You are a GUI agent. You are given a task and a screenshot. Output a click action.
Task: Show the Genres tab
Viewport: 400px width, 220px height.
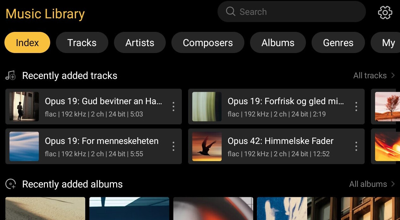pyautogui.click(x=338, y=43)
